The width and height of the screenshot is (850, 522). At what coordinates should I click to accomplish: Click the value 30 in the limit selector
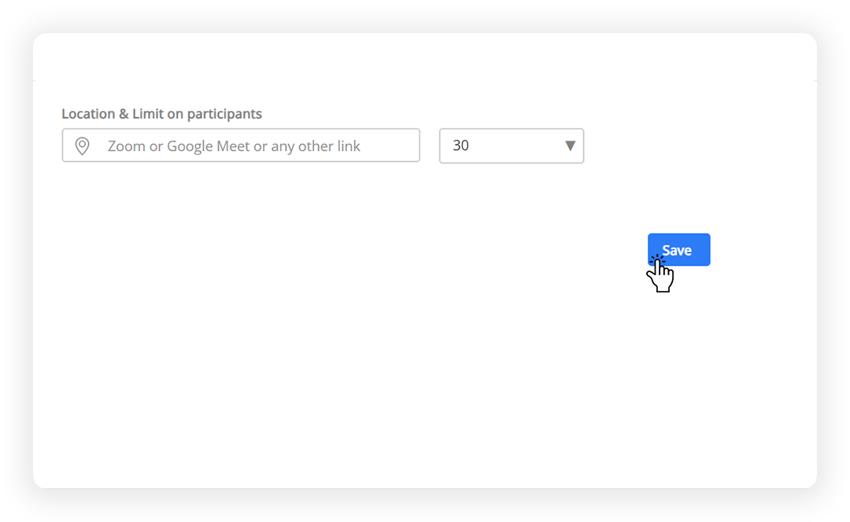(460, 145)
